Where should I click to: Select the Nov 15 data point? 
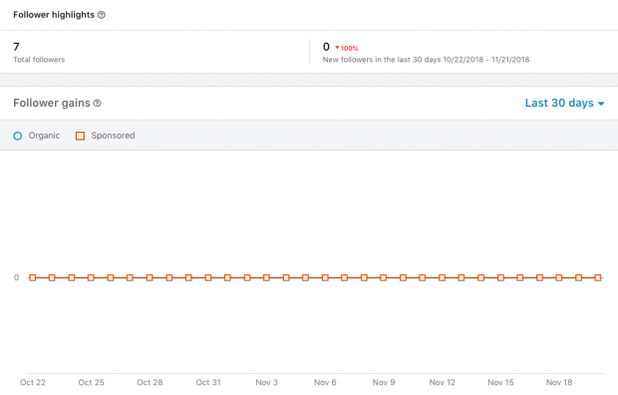(500, 278)
